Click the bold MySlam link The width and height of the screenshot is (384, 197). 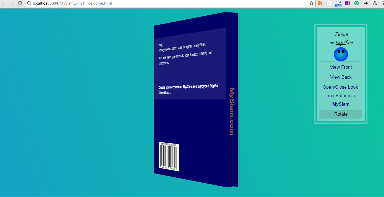pyautogui.click(x=341, y=104)
